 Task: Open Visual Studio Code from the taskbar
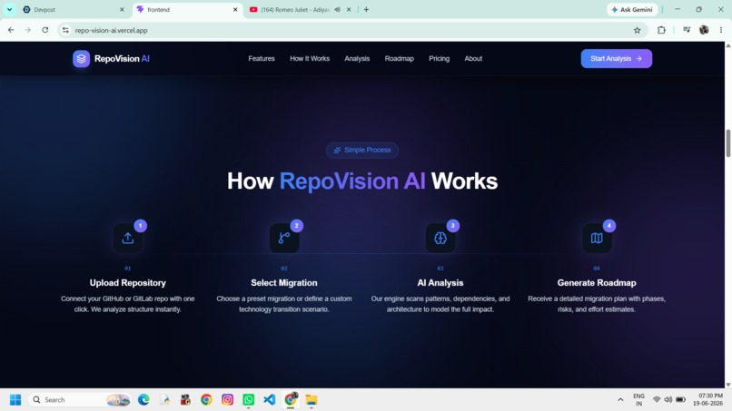[x=270, y=400]
